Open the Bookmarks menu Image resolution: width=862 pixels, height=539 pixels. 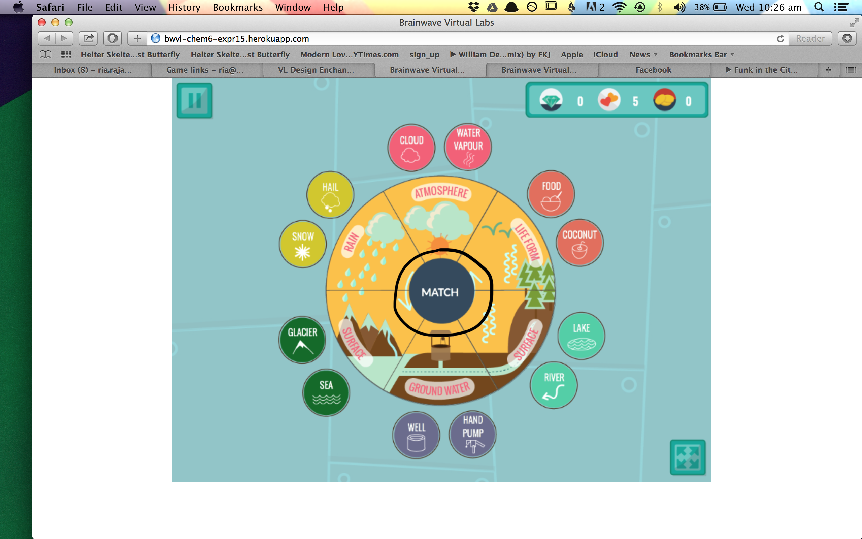pos(238,7)
